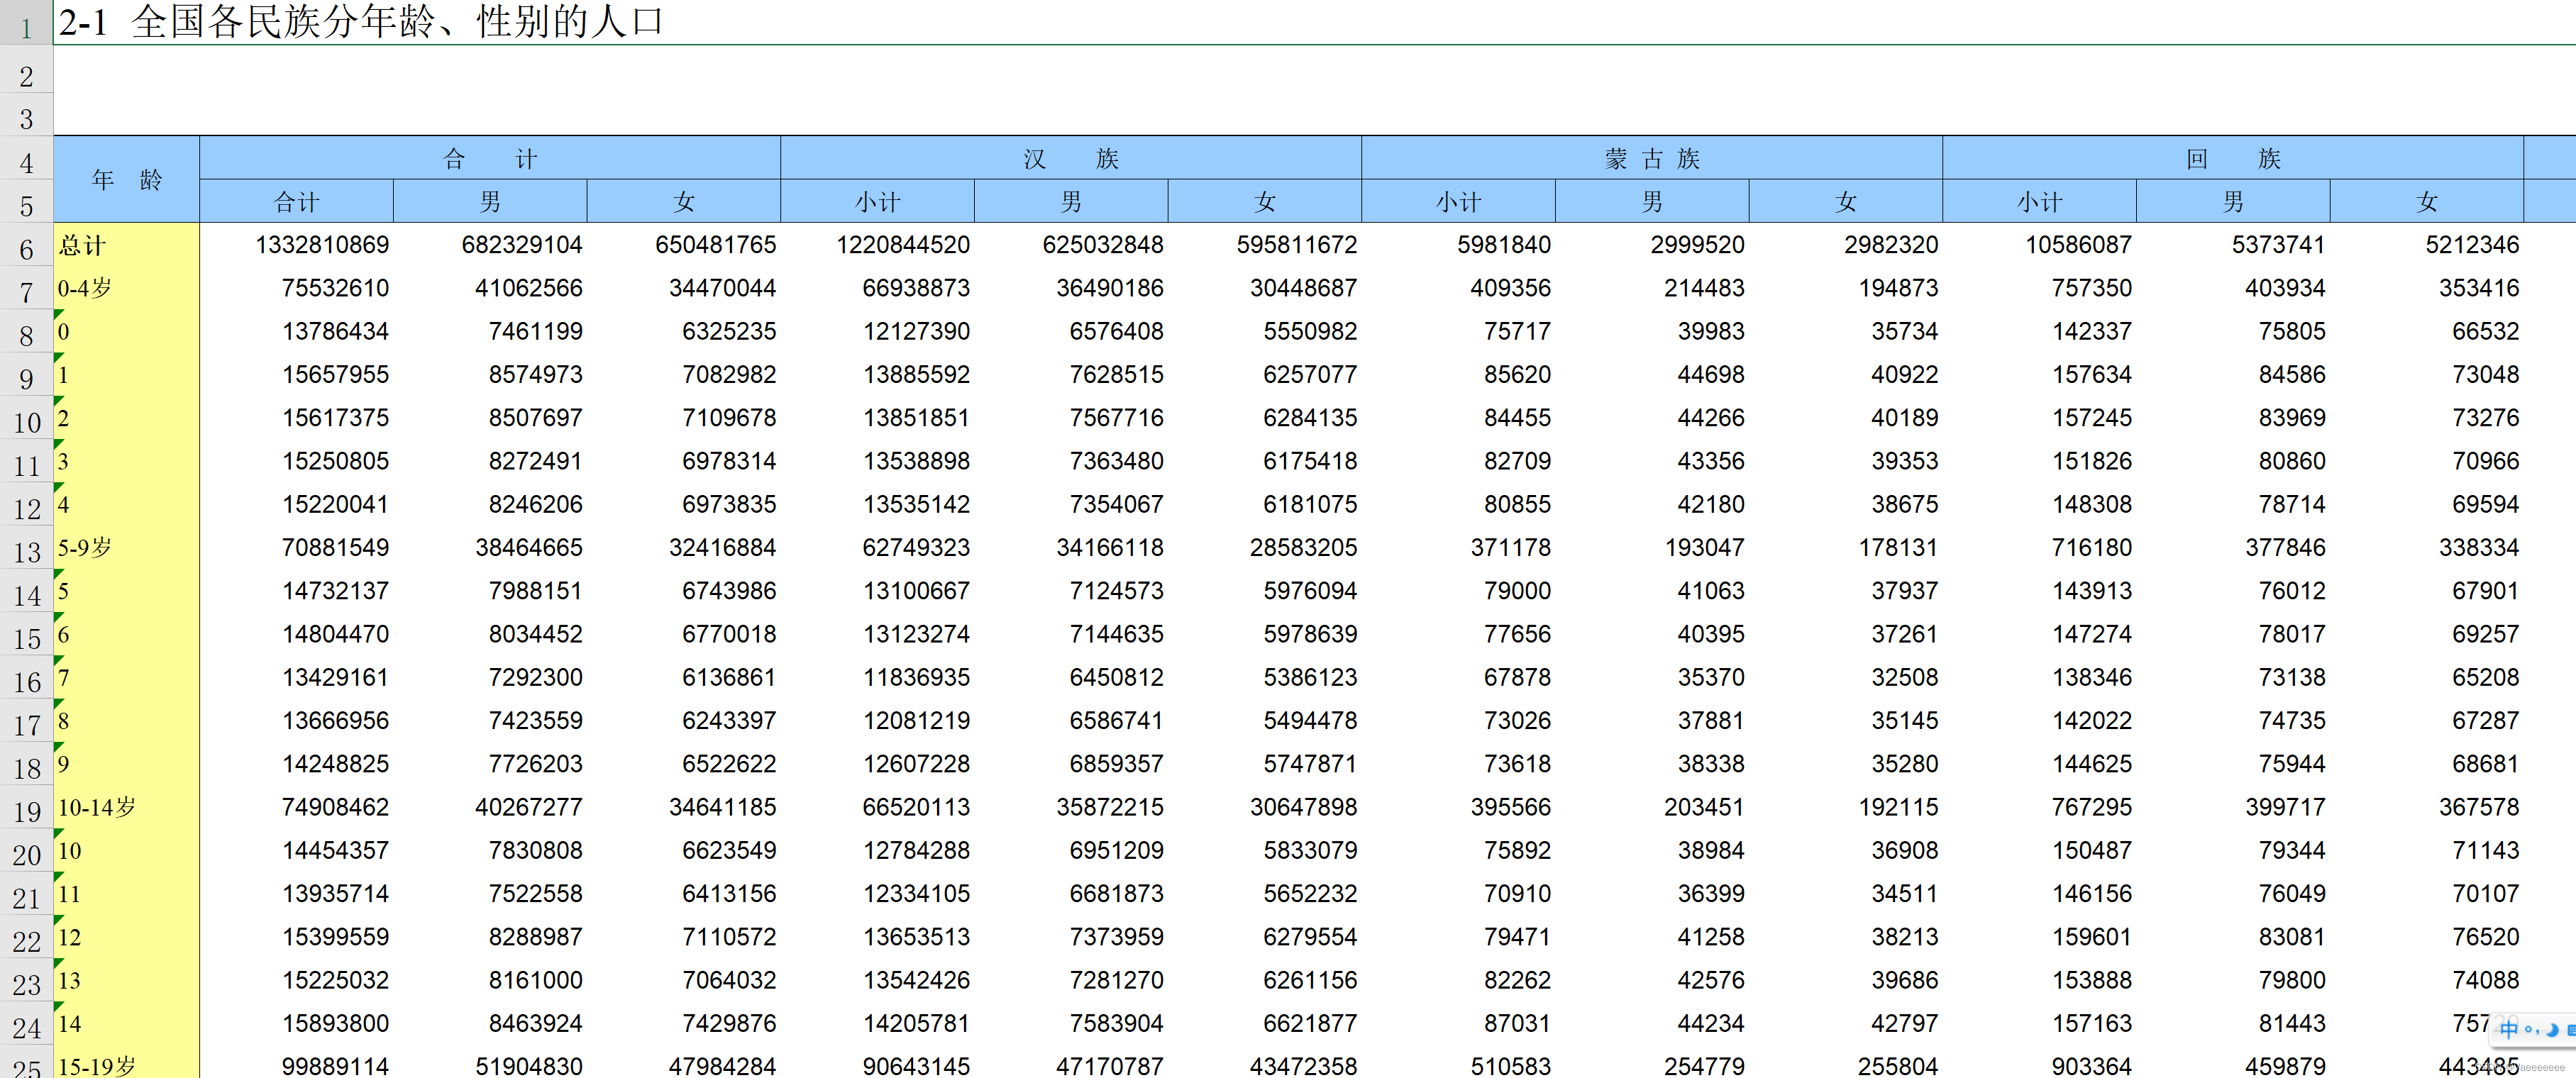Click the 合 计 top-level merged header
The width and height of the screenshot is (2576, 1078).
pos(489,159)
